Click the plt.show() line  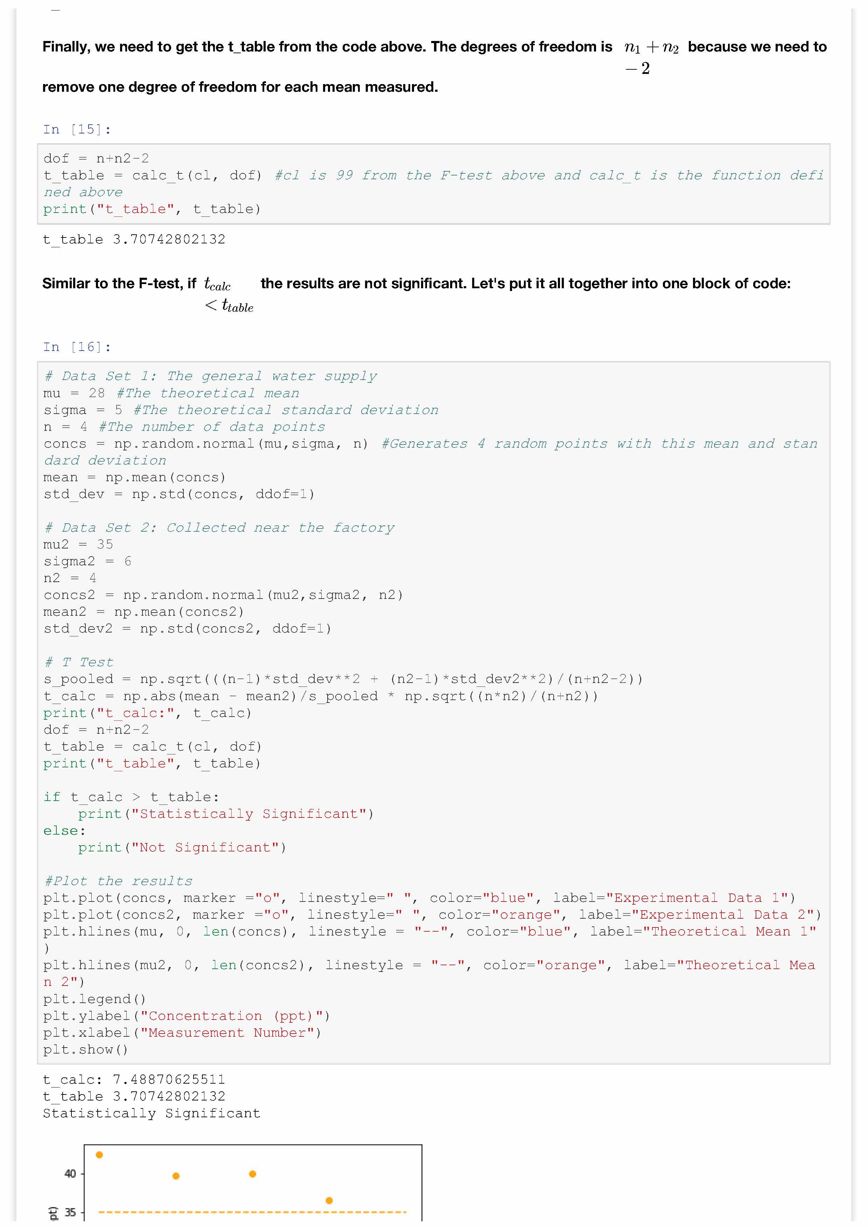coord(86,1049)
